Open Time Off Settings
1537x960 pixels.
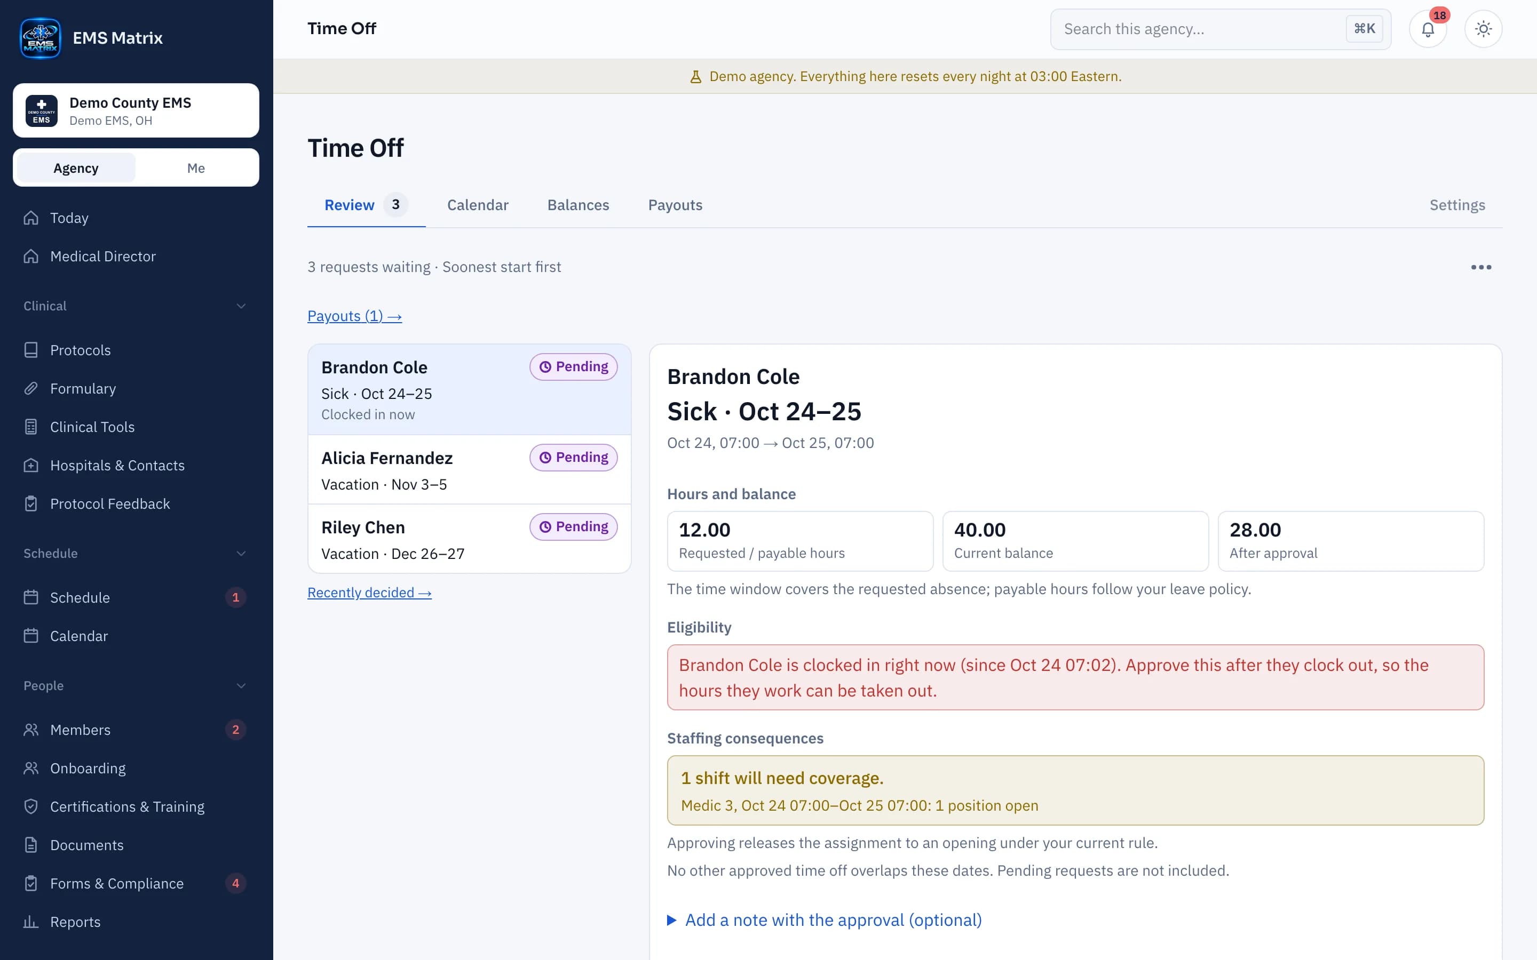(1457, 205)
